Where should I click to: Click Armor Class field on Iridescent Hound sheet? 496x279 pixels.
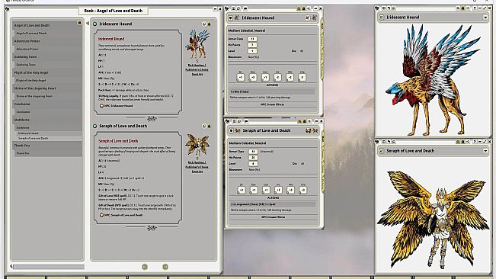[x=252, y=39]
